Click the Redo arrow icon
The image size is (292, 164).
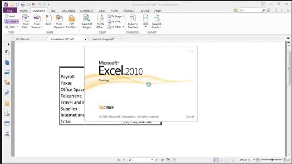tap(44, 5)
